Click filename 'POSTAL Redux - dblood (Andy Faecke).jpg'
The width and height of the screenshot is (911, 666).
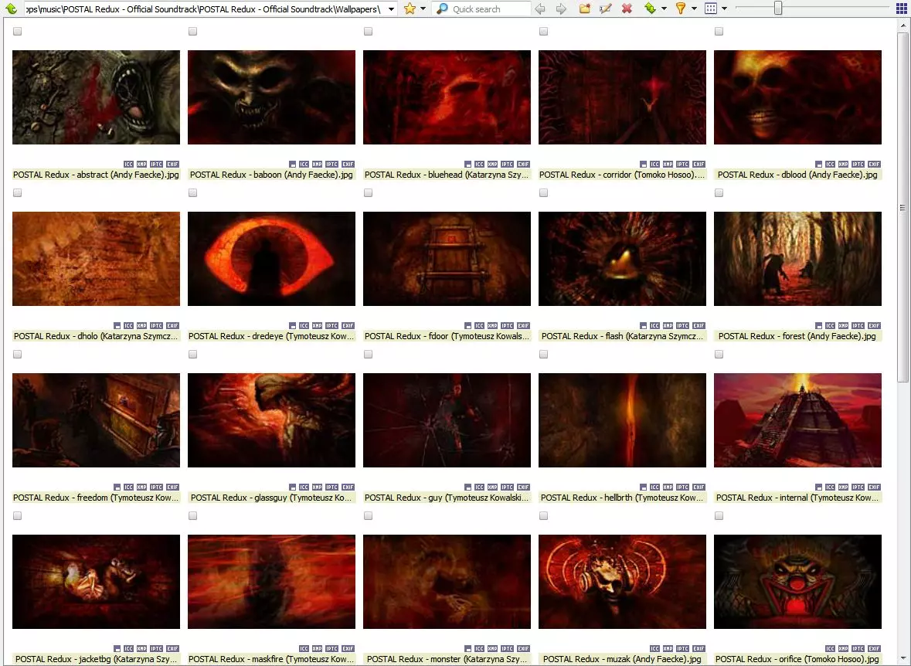[x=797, y=175]
